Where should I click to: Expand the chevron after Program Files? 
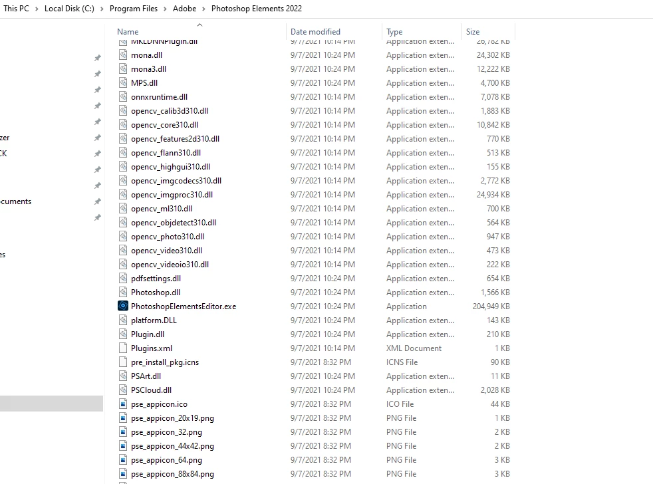click(x=165, y=9)
